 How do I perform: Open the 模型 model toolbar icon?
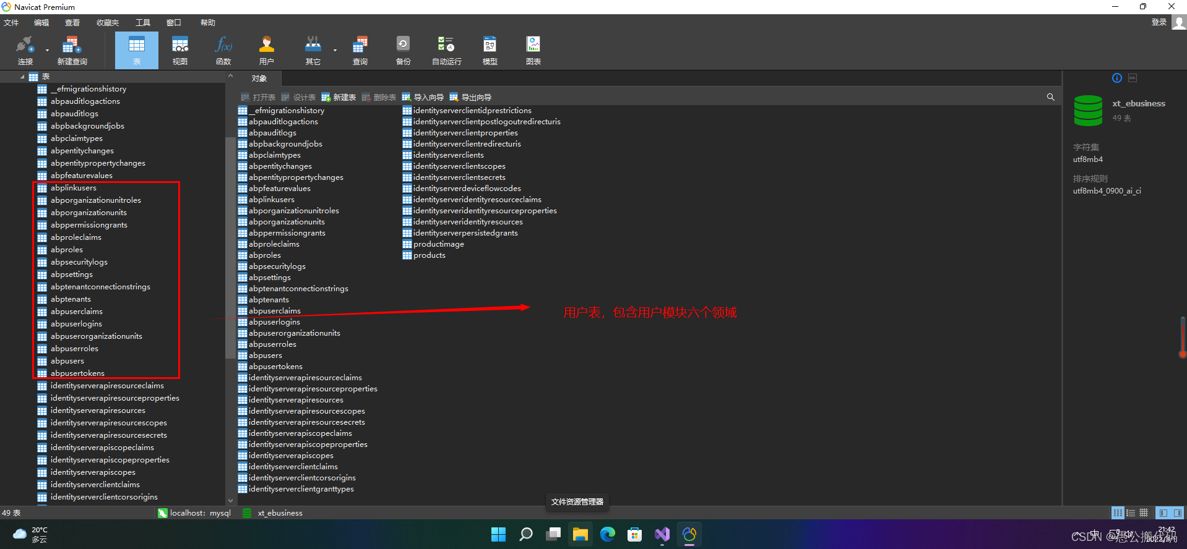pos(490,50)
